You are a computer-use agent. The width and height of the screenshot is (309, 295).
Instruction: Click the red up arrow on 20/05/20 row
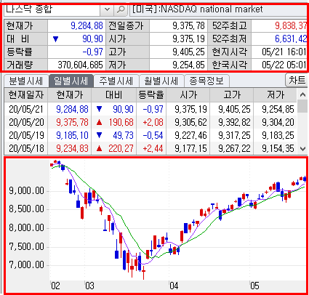click(x=99, y=122)
